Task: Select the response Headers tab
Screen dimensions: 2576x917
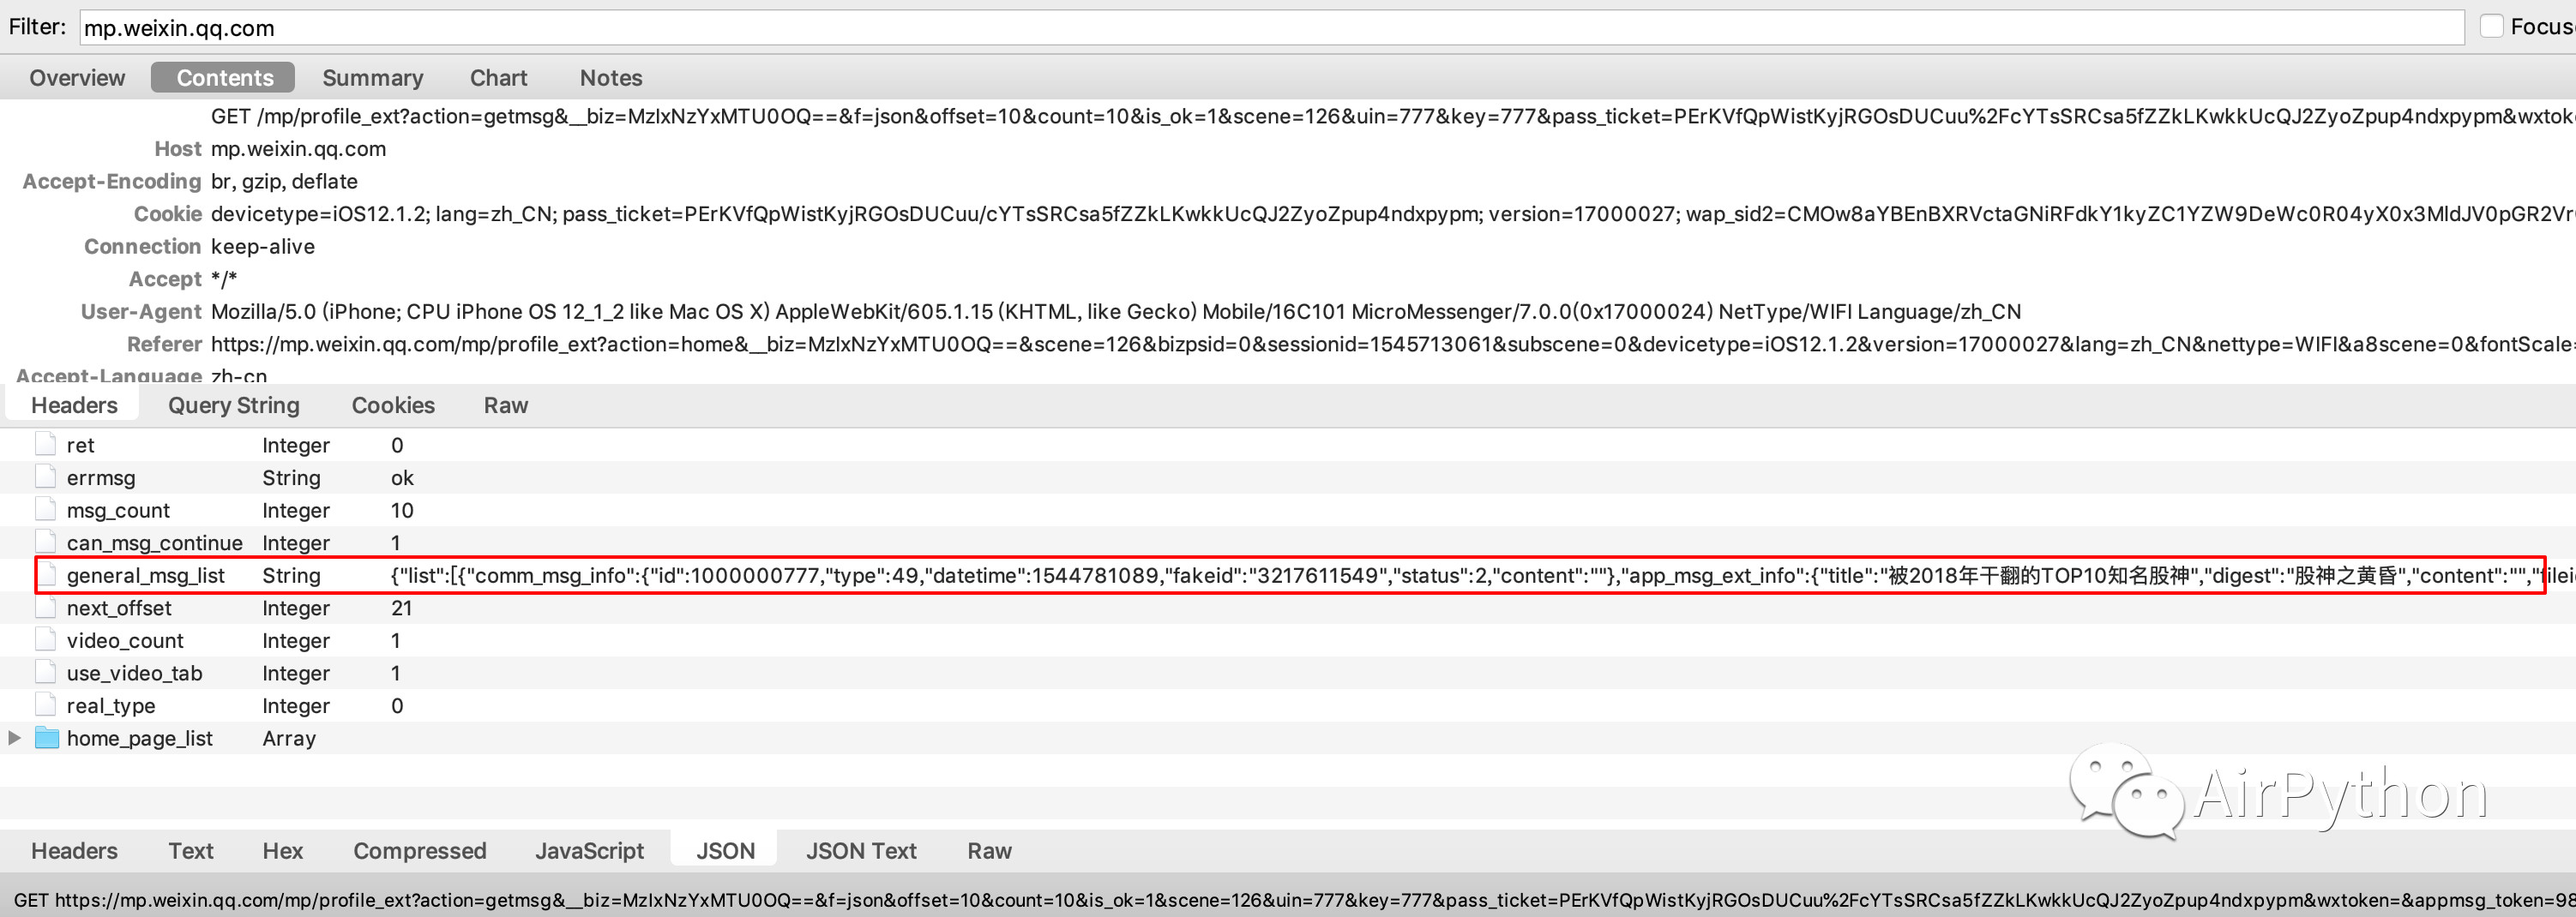Action: tap(74, 851)
